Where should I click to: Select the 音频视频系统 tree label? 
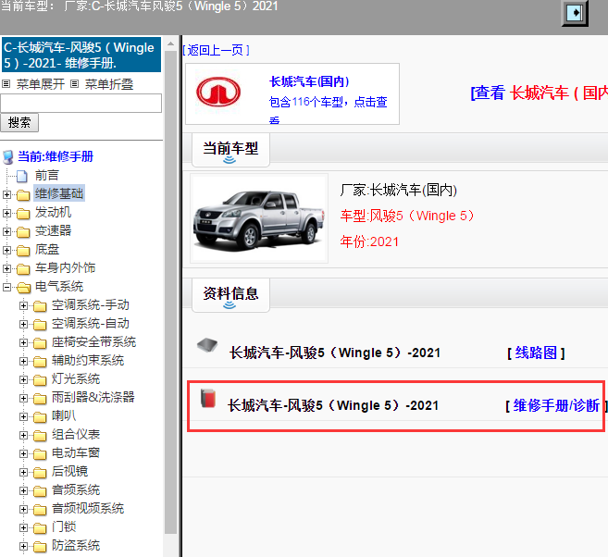point(88,509)
